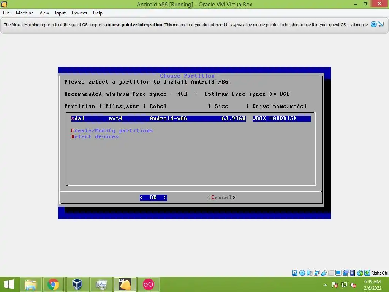This screenshot has height=292, width=389.
Task: Click the optical disk status icon
Action: pos(302,273)
